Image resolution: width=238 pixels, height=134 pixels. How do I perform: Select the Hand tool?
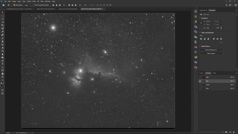(x=3, y=74)
